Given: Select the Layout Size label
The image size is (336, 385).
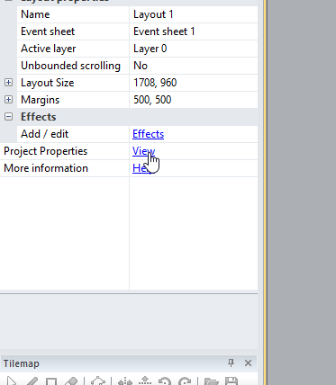Looking at the screenshot, I should point(47,83).
